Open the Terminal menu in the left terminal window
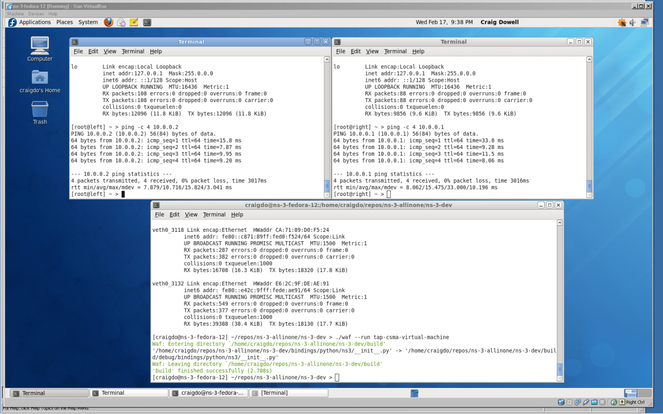Viewport: 663px width, 414px height. click(133, 51)
